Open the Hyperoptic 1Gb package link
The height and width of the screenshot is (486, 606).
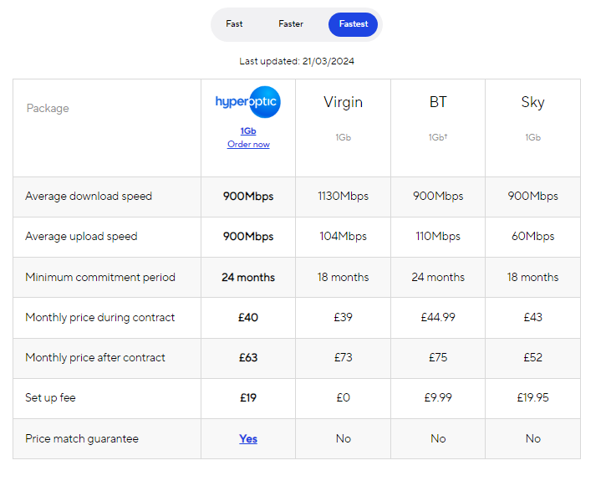pos(248,131)
